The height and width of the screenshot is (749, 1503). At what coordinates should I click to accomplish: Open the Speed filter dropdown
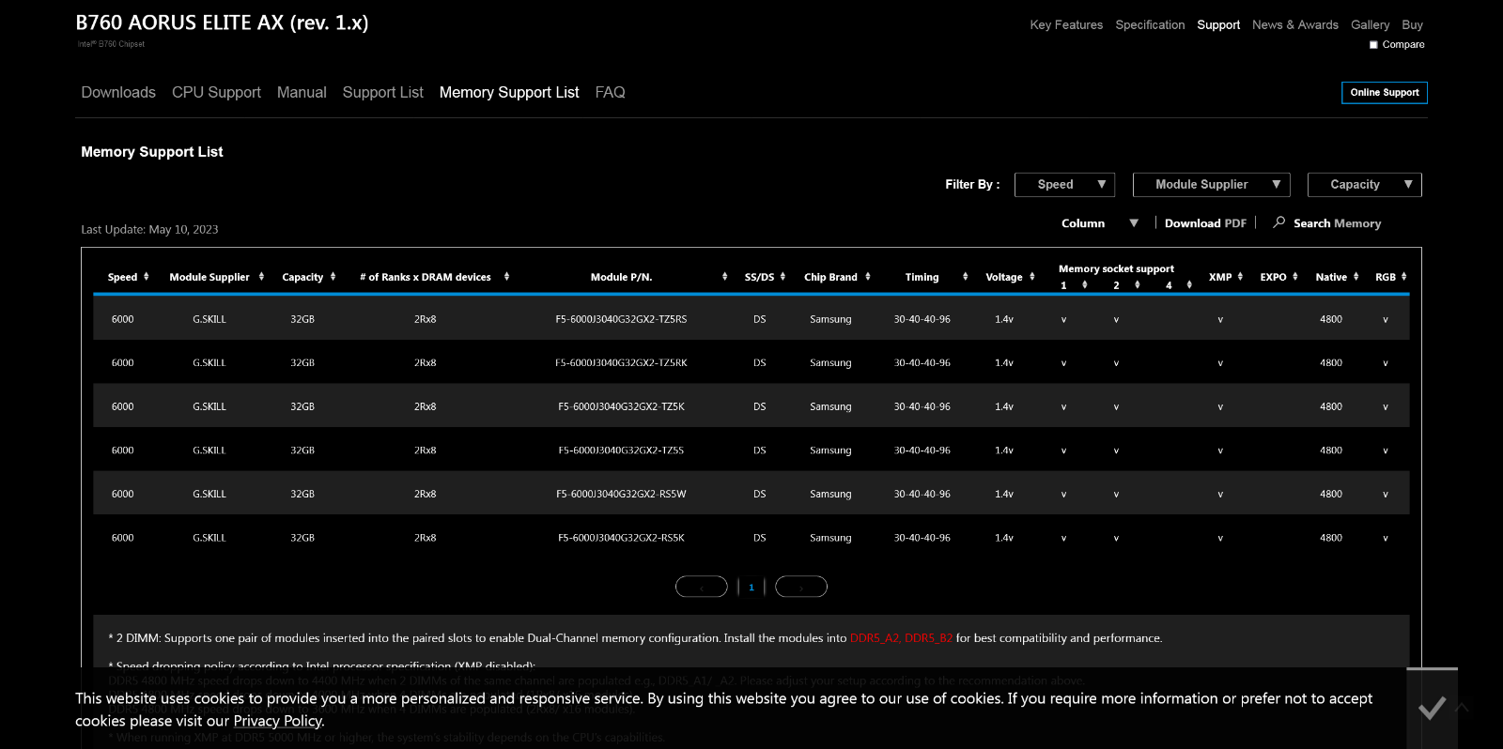click(1064, 185)
